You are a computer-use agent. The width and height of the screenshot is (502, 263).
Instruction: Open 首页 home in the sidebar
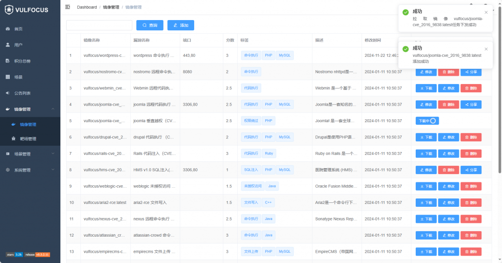[x=18, y=29]
